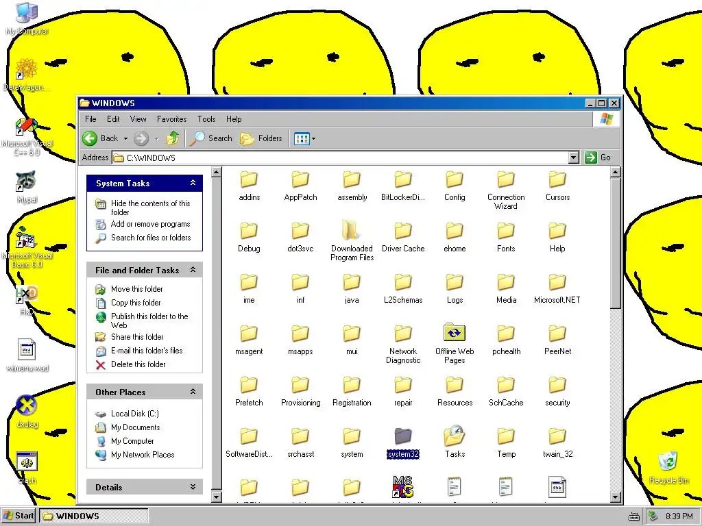Viewport: 702px width, 526px height.
Task: Expand the Details panel
Action: click(x=193, y=487)
